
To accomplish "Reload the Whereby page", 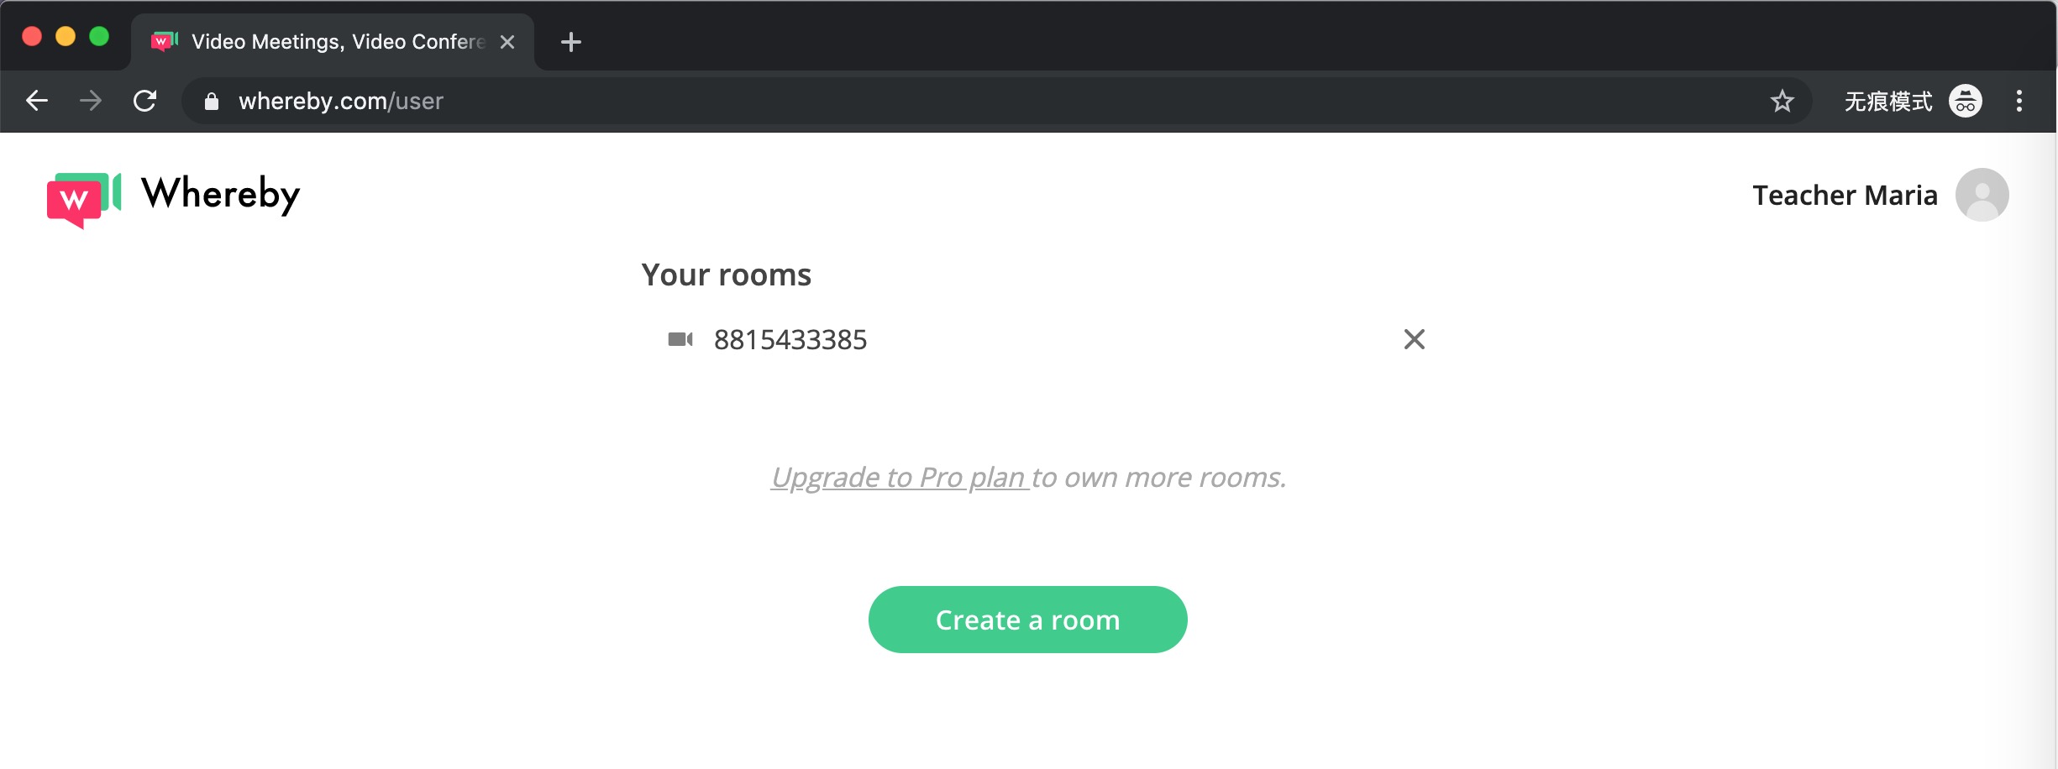I will point(145,102).
